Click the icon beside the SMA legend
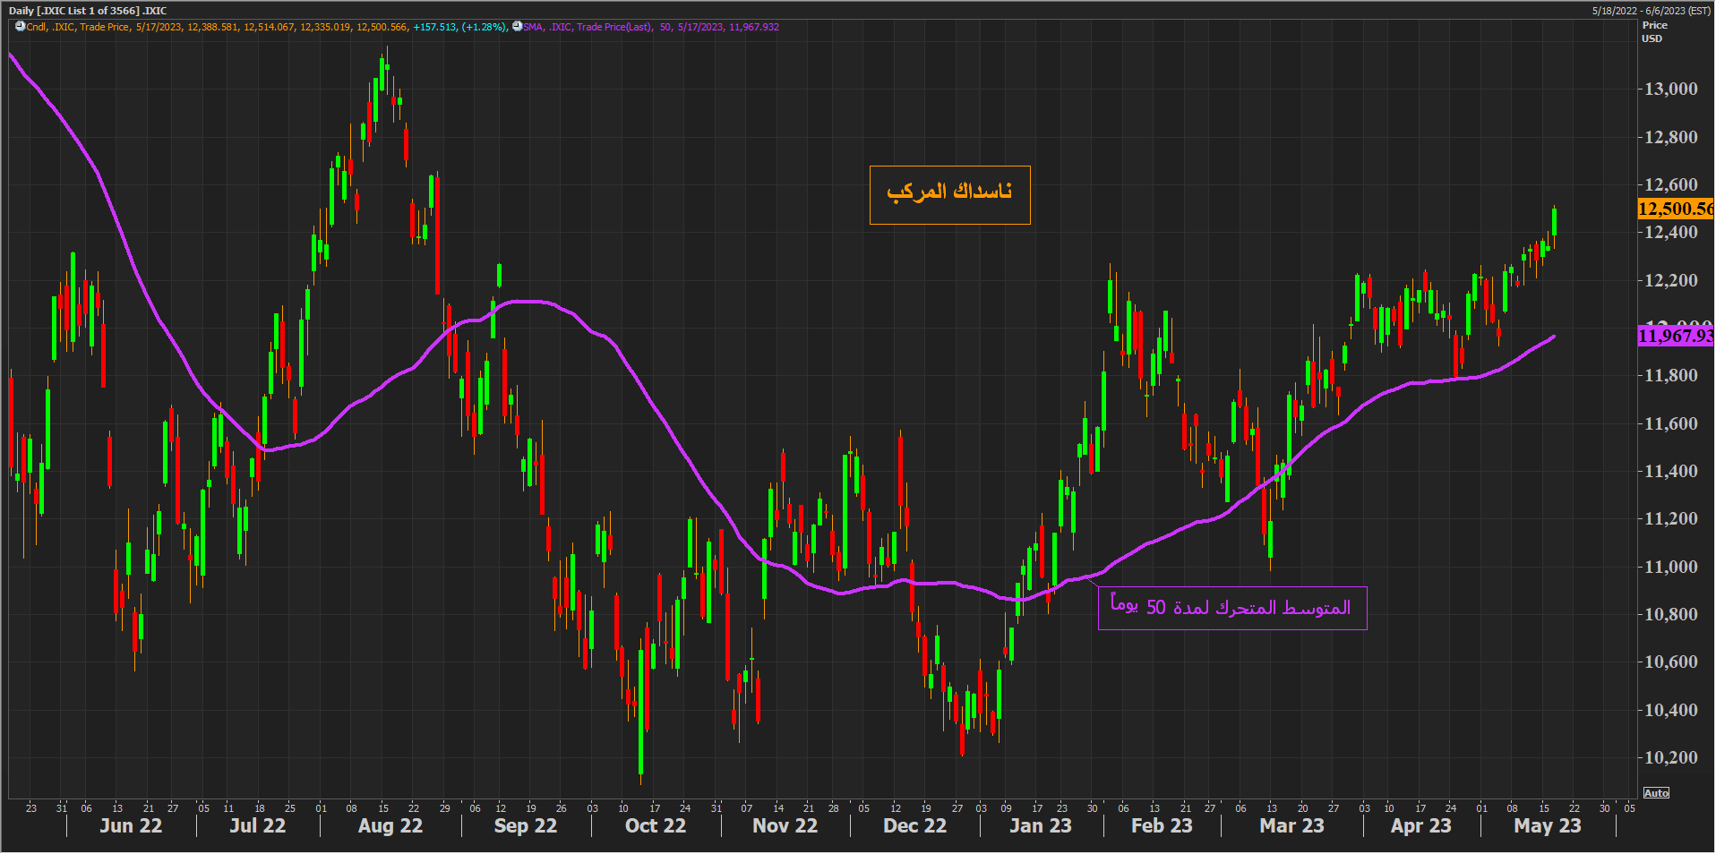 pos(517,27)
